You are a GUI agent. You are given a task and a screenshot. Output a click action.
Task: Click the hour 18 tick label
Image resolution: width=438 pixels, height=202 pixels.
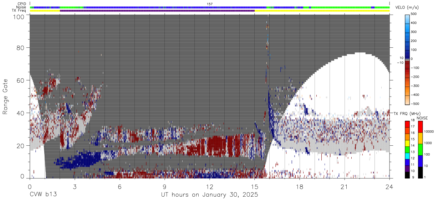click(300, 186)
